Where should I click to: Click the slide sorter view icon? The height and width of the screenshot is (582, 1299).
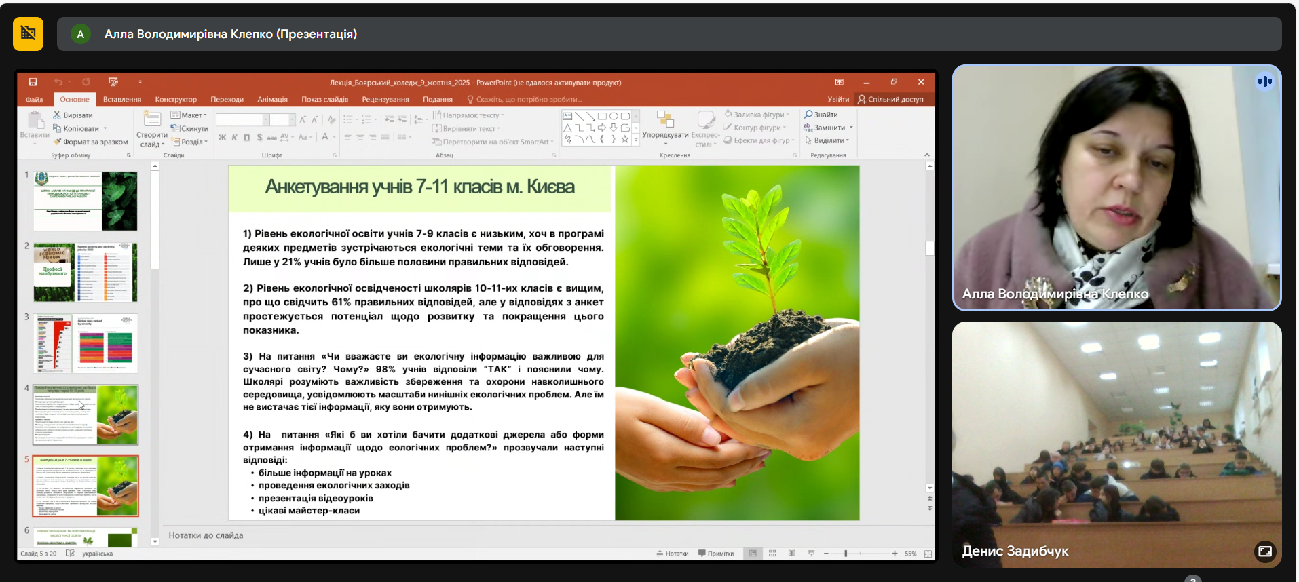772,554
